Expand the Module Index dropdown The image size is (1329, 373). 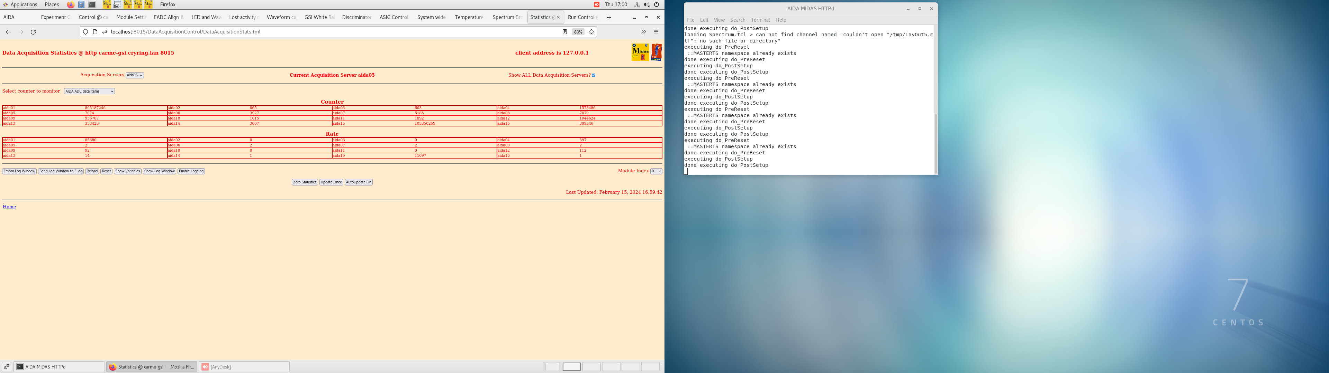(657, 171)
